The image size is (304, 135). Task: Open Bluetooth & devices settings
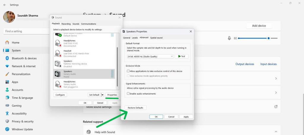24,58
